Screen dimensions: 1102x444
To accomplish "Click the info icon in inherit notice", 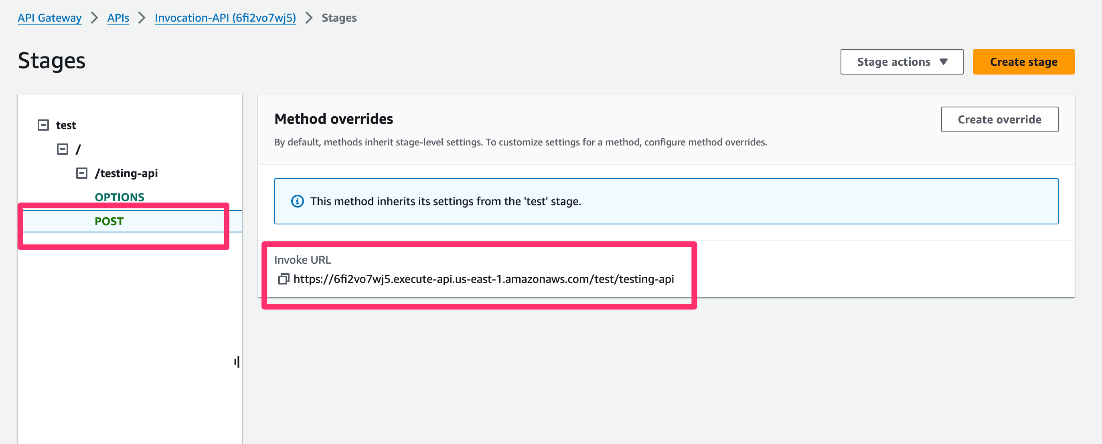I will click(x=297, y=201).
